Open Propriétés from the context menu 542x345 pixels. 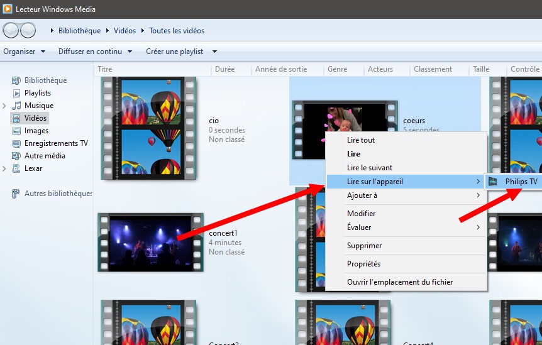(406, 264)
